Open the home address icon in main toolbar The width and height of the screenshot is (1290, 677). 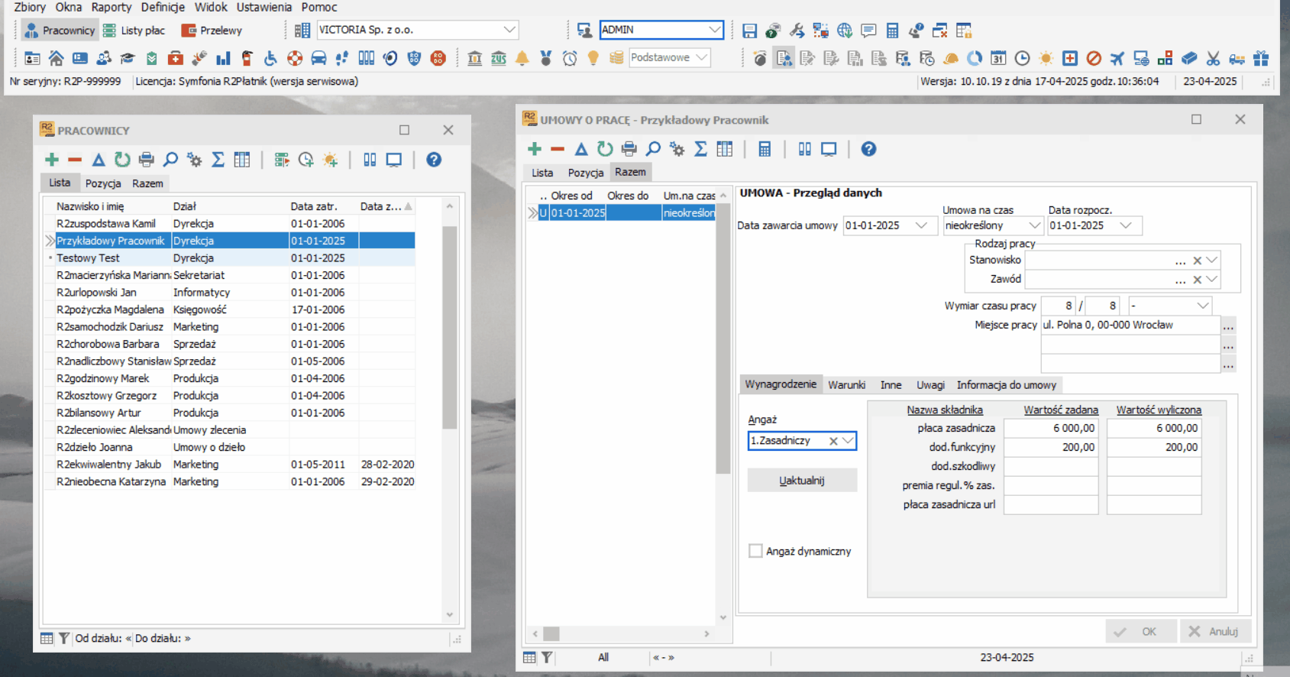click(x=56, y=58)
